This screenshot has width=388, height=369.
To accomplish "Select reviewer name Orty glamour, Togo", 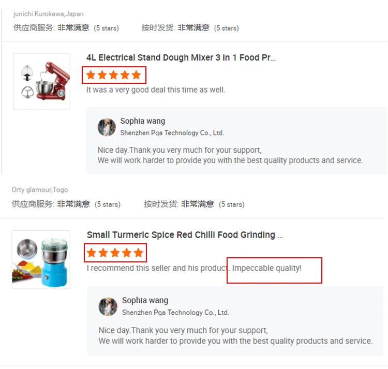I will pos(40,190).
